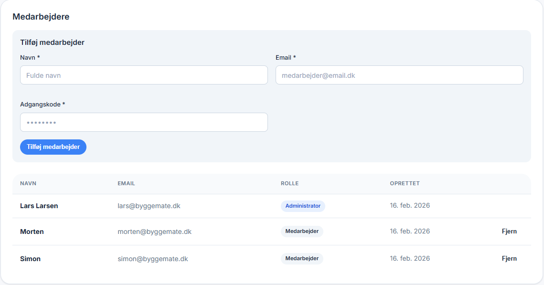Click the Medarbejdere page heading
Viewport: 544px width, 285px height.
(x=41, y=17)
